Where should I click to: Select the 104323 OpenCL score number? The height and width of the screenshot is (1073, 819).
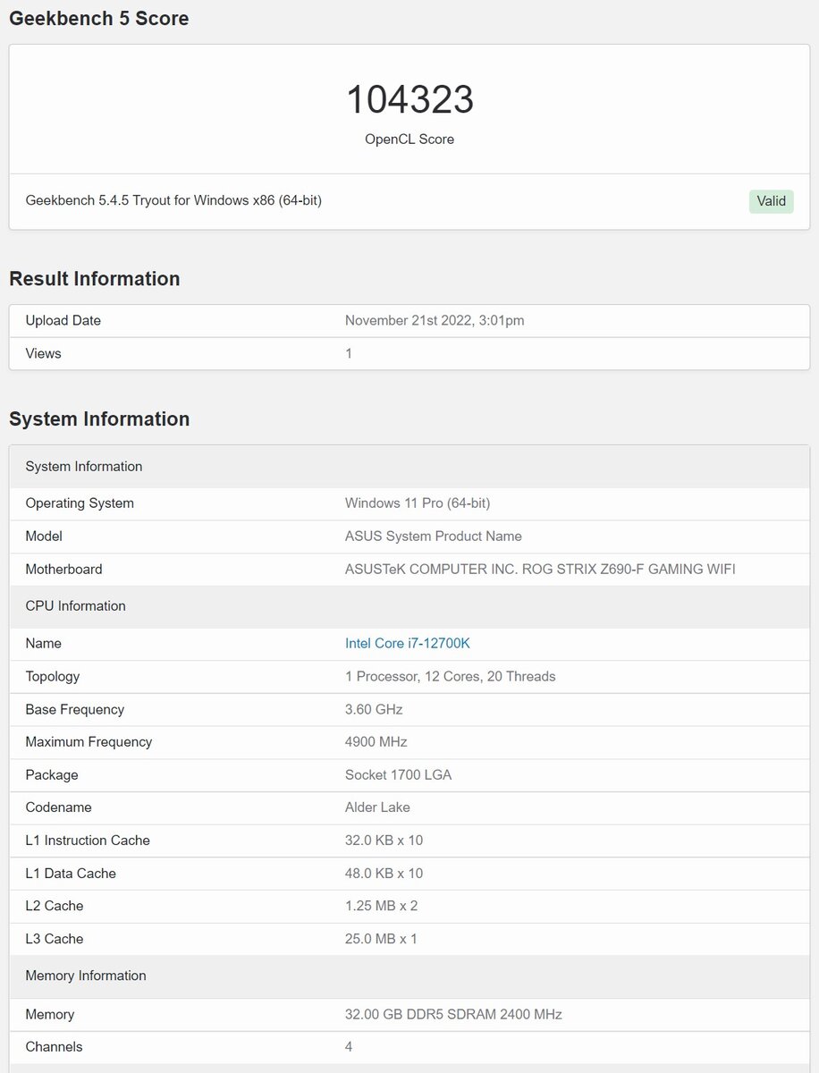(x=409, y=99)
